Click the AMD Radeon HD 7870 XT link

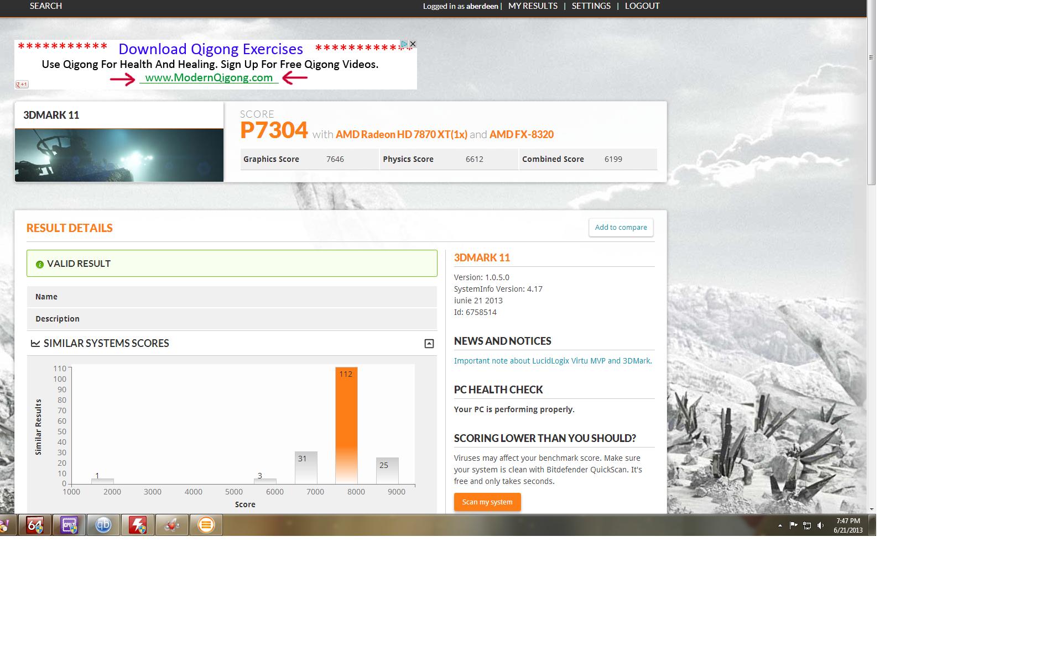pos(402,134)
